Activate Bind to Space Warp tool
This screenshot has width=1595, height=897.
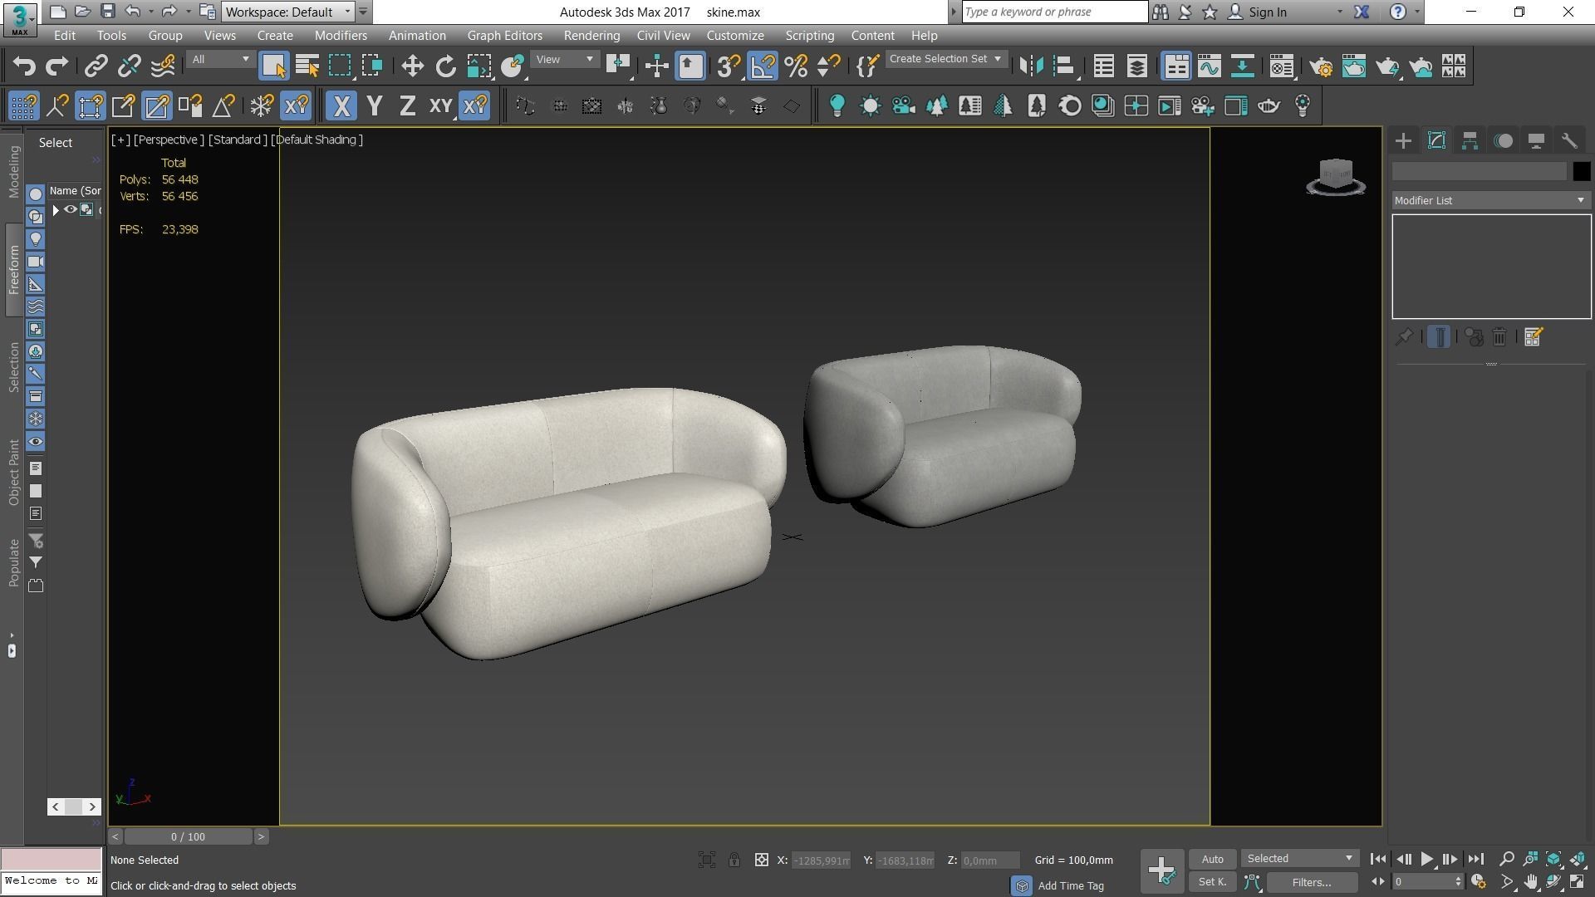point(163,66)
